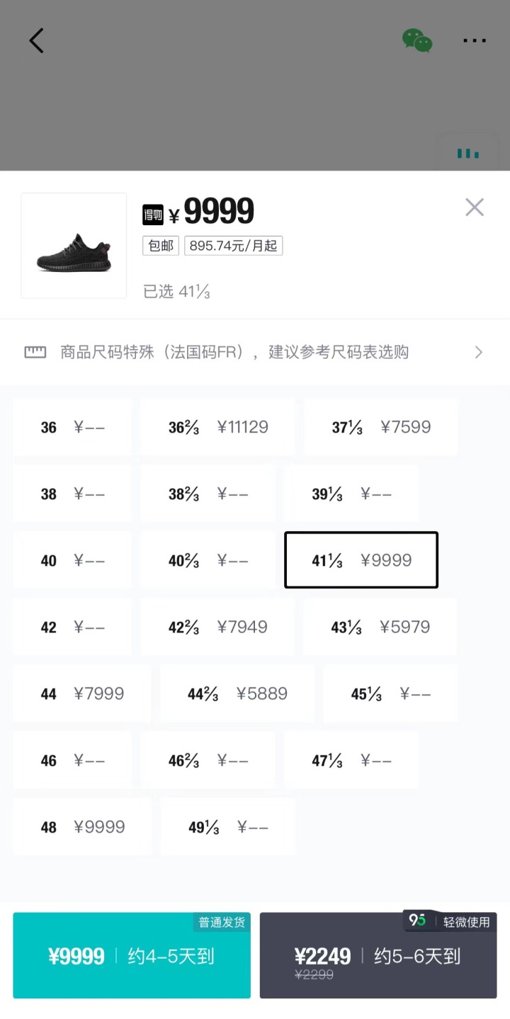Tap the back arrow at top left
This screenshot has height=1019, width=510.
(x=37, y=40)
